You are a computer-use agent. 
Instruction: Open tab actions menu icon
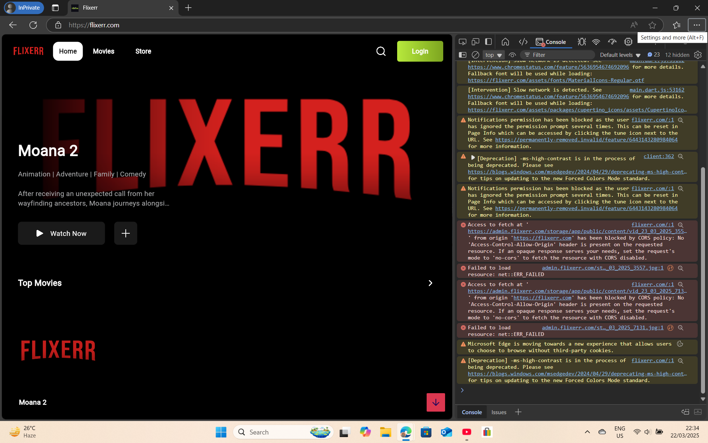click(x=55, y=8)
